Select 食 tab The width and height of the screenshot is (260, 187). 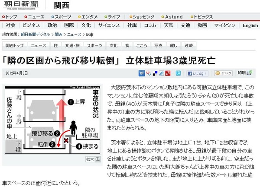click(x=127, y=46)
